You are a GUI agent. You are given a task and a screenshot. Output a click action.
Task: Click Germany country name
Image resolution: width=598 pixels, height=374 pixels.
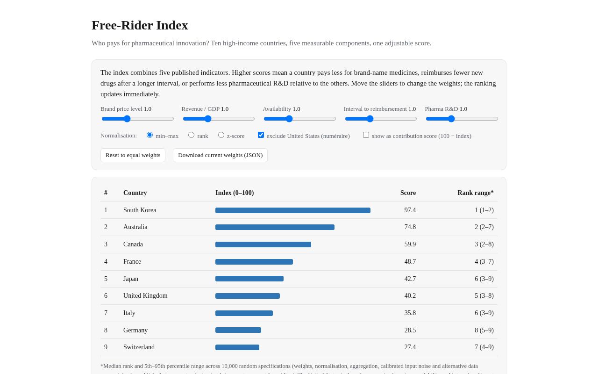(135, 331)
